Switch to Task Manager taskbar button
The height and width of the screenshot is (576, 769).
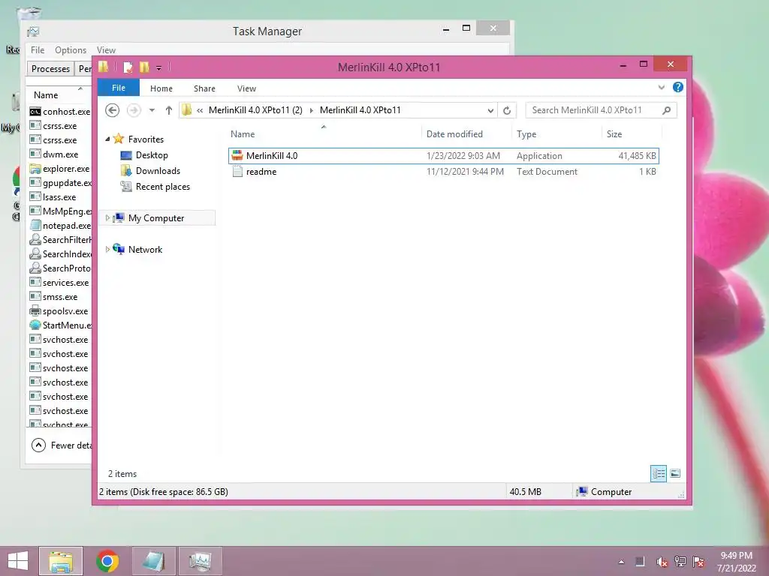click(200, 561)
